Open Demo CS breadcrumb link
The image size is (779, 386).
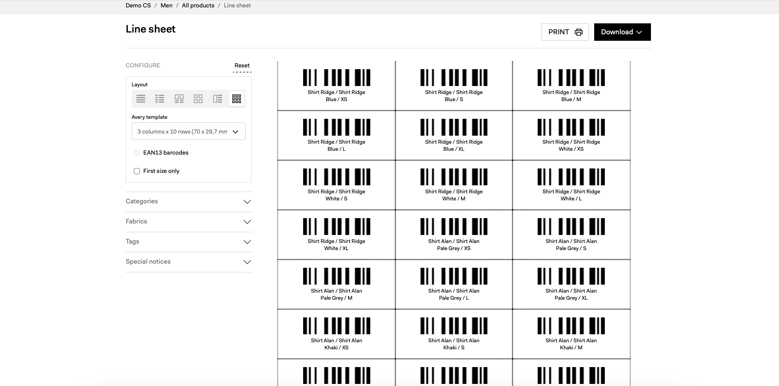(x=138, y=5)
